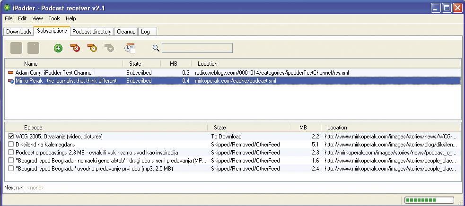The height and width of the screenshot is (206, 465).
Task: Click Skipped/Removed/OtherFeed state of Diksilend row
Action: [245, 145]
